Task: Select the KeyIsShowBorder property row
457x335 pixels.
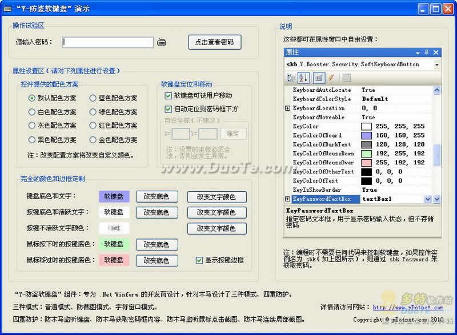Action: (359, 190)
